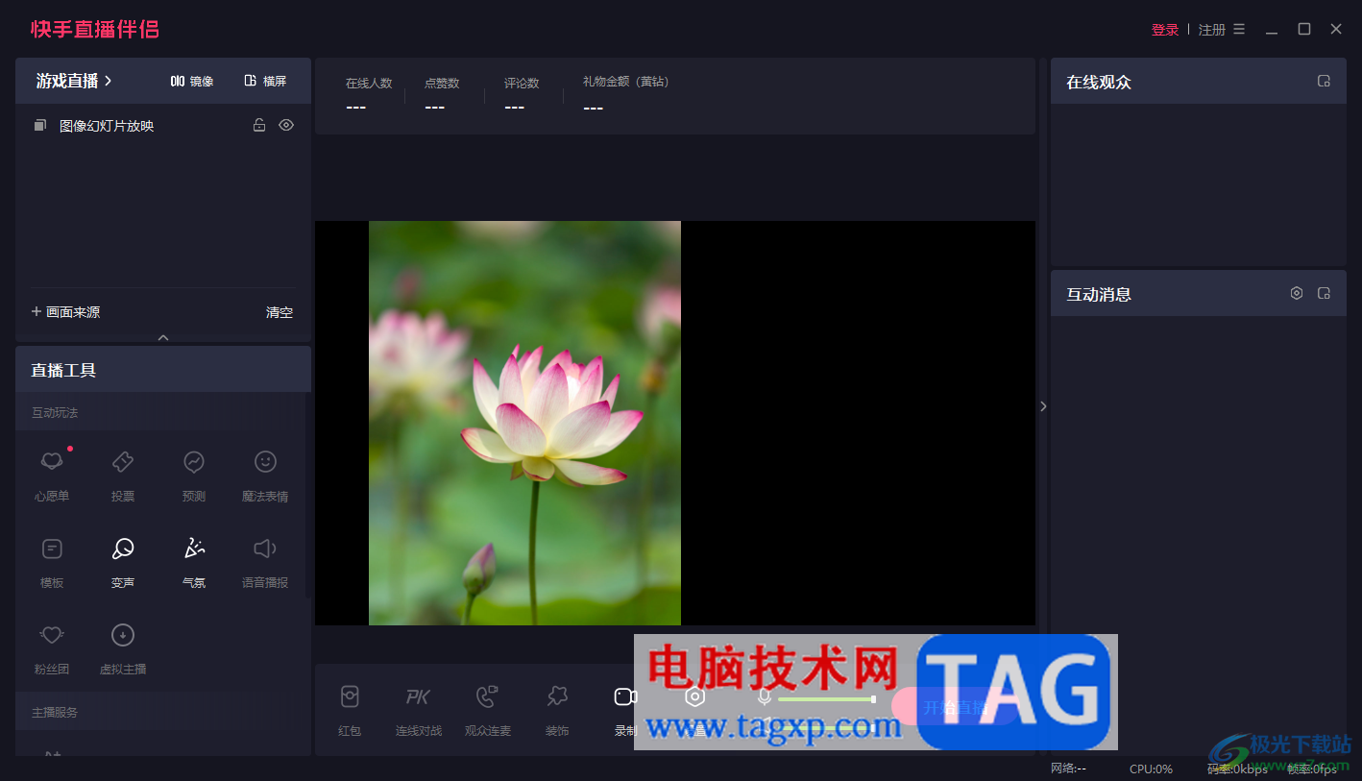Click the 主播服务 section label
Image resolution: width=1362 pixels, height=781 pixels.
pos(55,713)
